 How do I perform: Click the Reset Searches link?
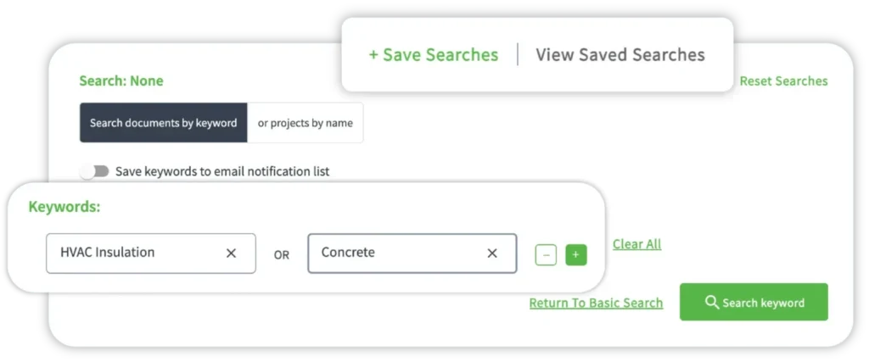pyautogui.click(x=783, y=81)
